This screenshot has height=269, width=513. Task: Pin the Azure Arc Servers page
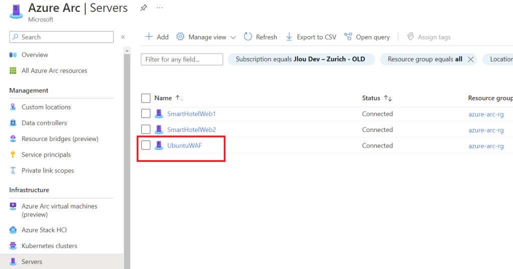[143, 8]
